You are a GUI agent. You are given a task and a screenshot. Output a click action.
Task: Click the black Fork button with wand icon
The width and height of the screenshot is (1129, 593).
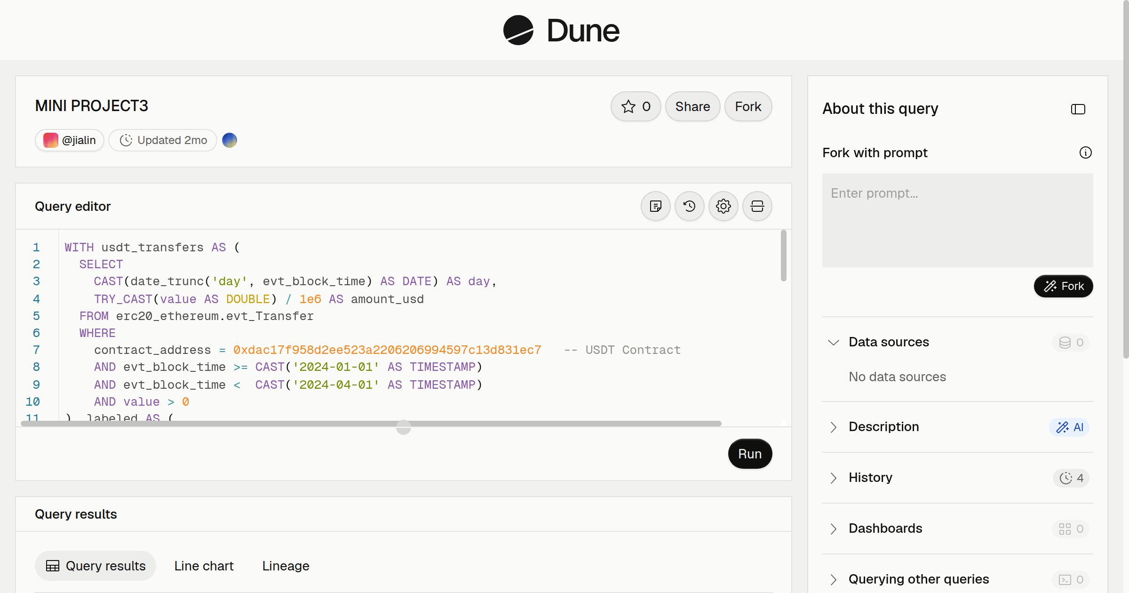[x=1063, y=286]
